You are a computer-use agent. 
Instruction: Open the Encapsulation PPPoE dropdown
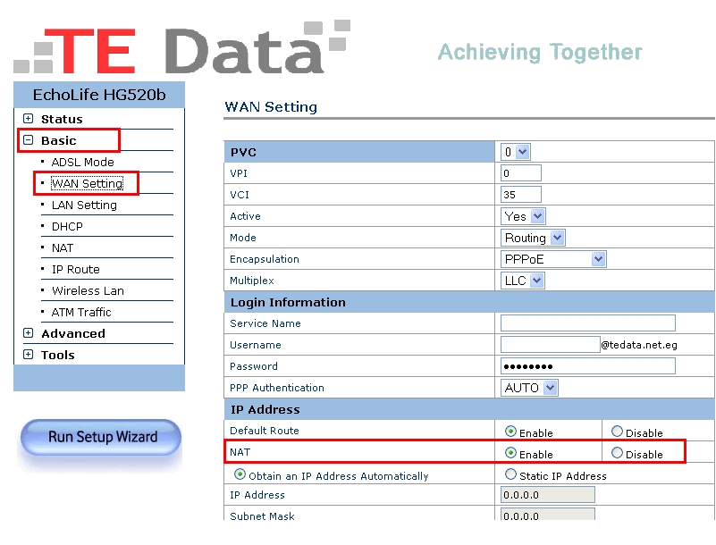[554, 259]
